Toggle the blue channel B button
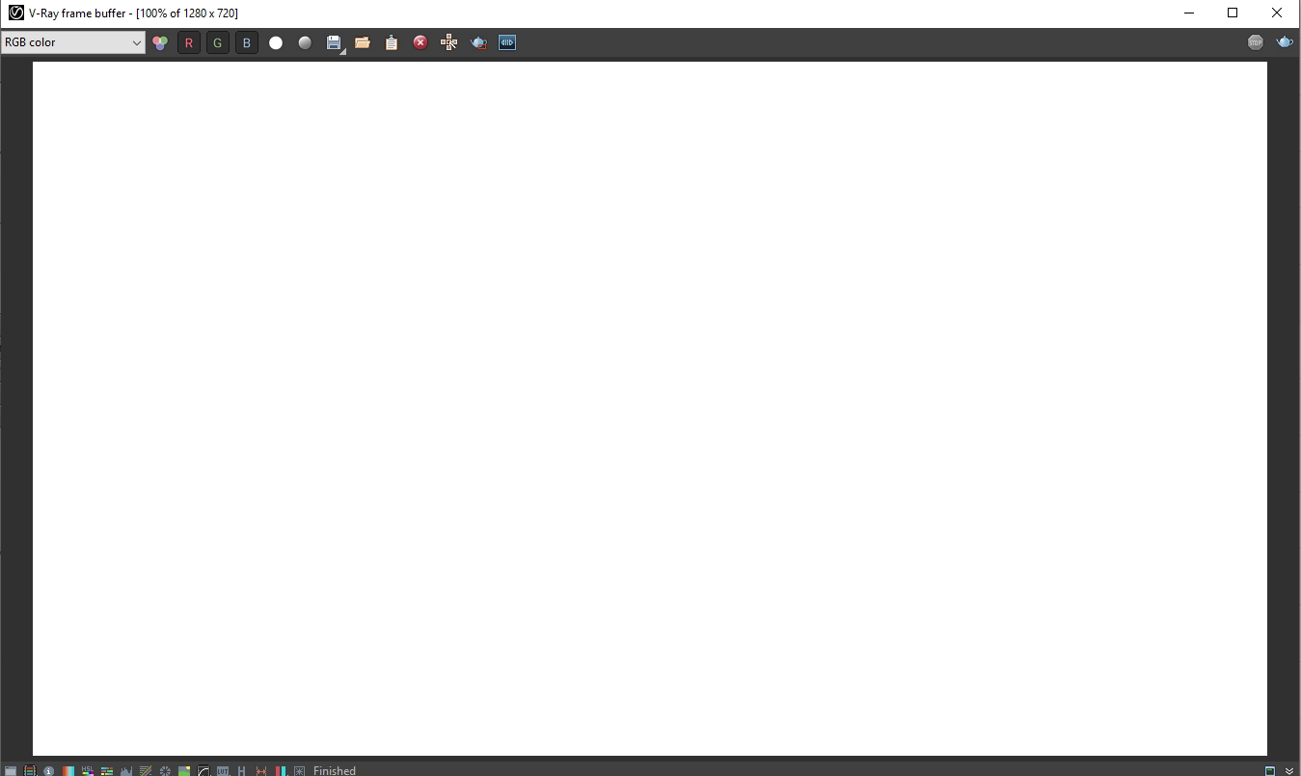Viewport: 1301px width, 776px height. click(247, 42)
